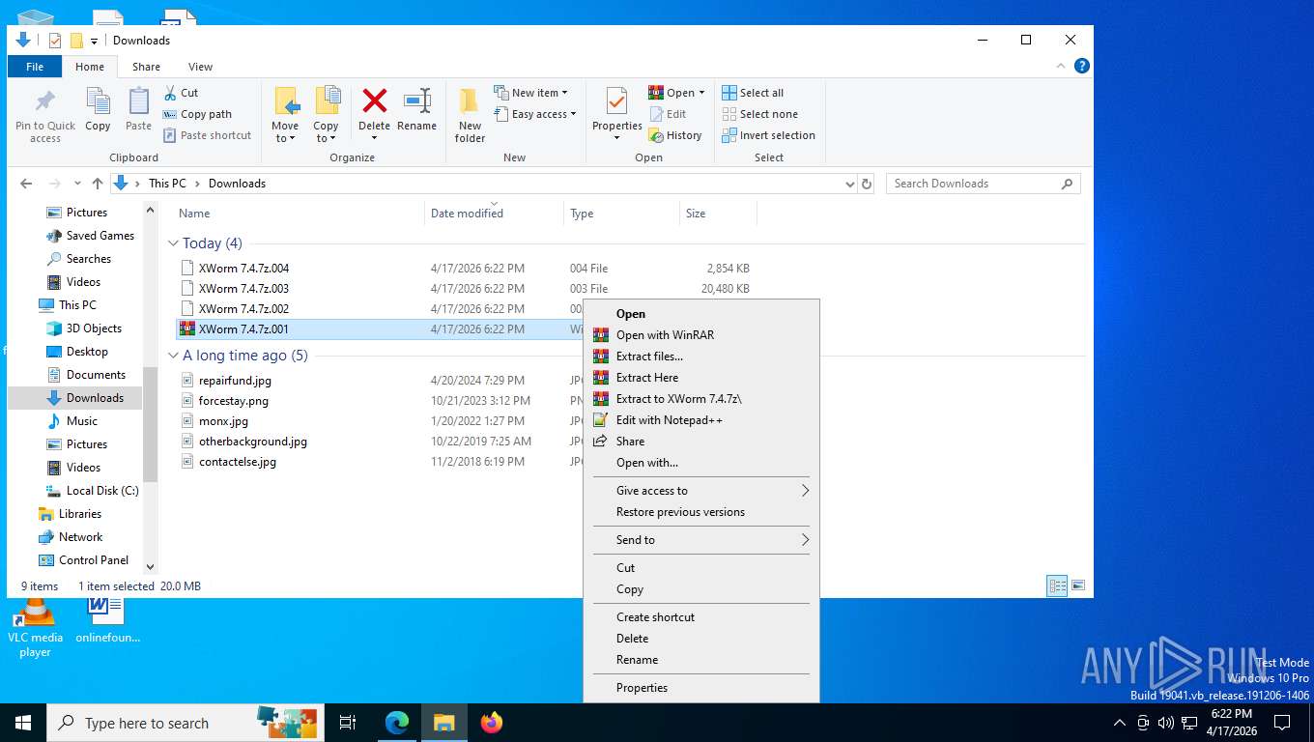Click the Windows Start button
Image resolution: width=1314 pixels, height=742 pixels.
coord(23,722)
